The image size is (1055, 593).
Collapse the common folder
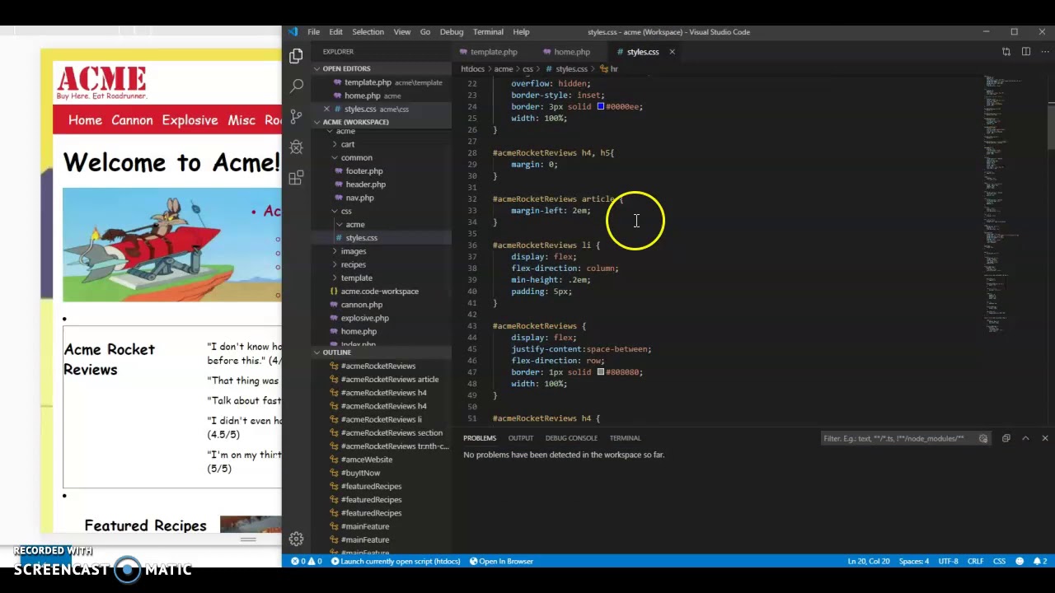click(356, 157)
